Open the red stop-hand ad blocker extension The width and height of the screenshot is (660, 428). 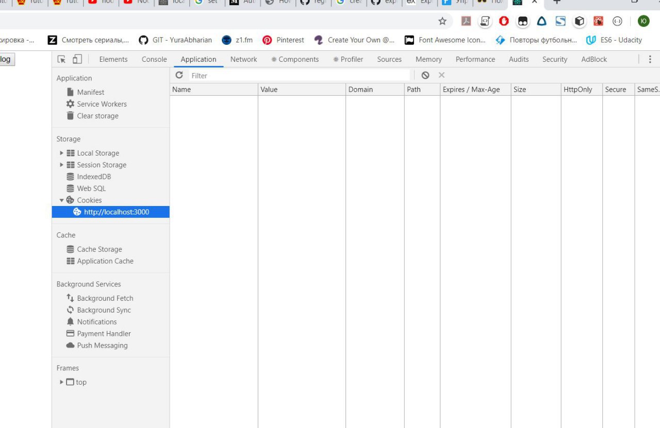pyautogui.click(x=504, y=21)
